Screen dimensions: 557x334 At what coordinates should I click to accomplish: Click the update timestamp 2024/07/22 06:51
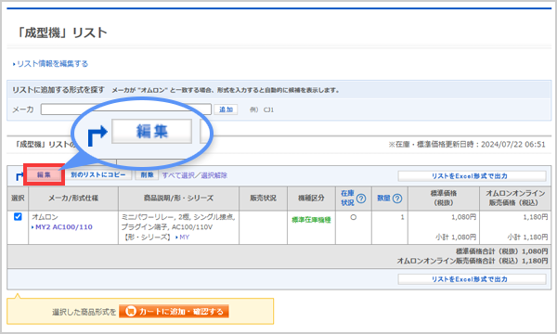point(513,145)
